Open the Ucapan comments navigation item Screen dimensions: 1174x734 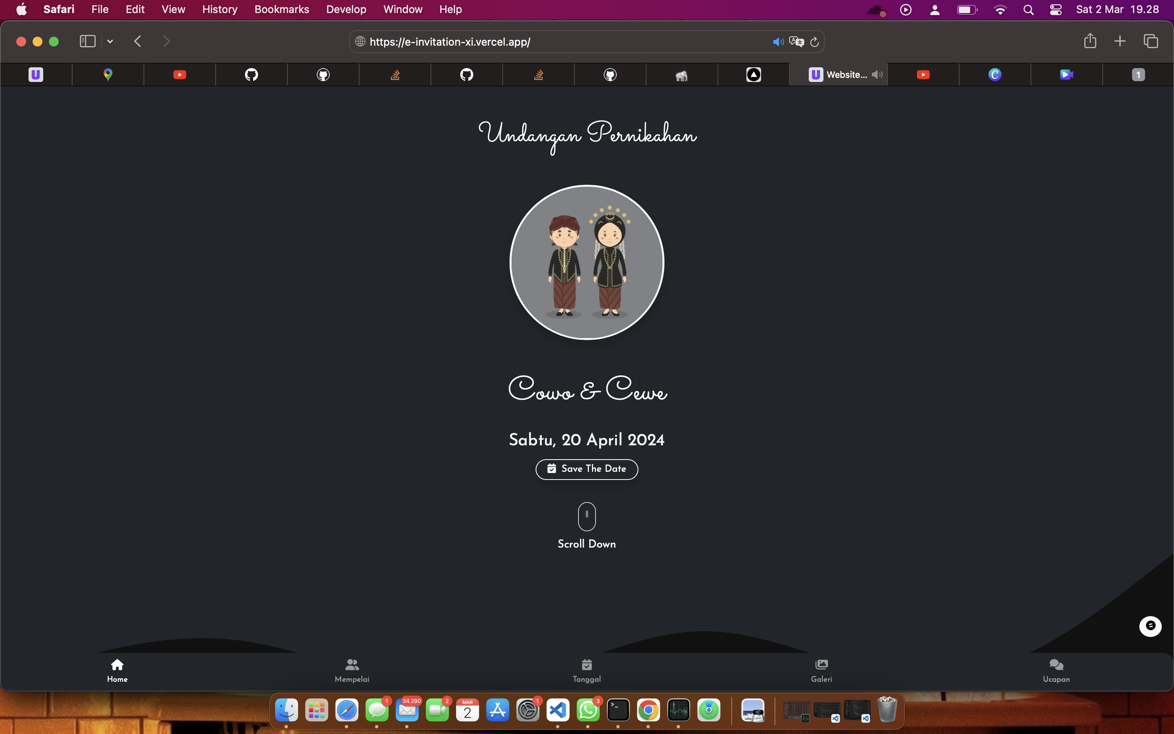(1056, 670)
